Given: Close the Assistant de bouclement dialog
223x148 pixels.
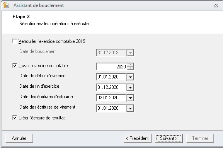Looking at the screenshot, I should coord(216,5).
